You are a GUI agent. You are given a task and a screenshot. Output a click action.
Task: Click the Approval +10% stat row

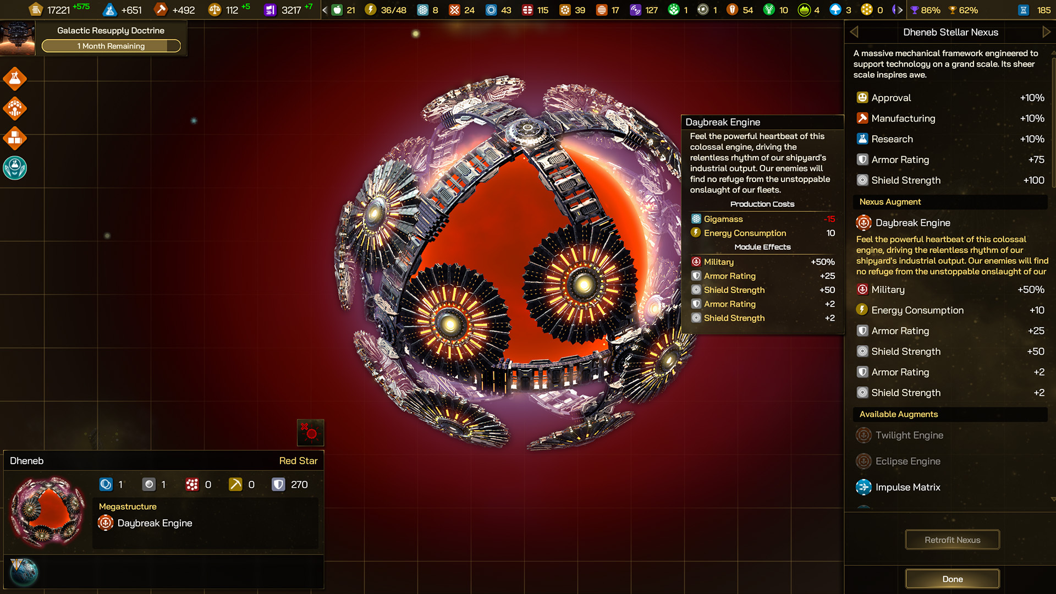click(950, 97)
